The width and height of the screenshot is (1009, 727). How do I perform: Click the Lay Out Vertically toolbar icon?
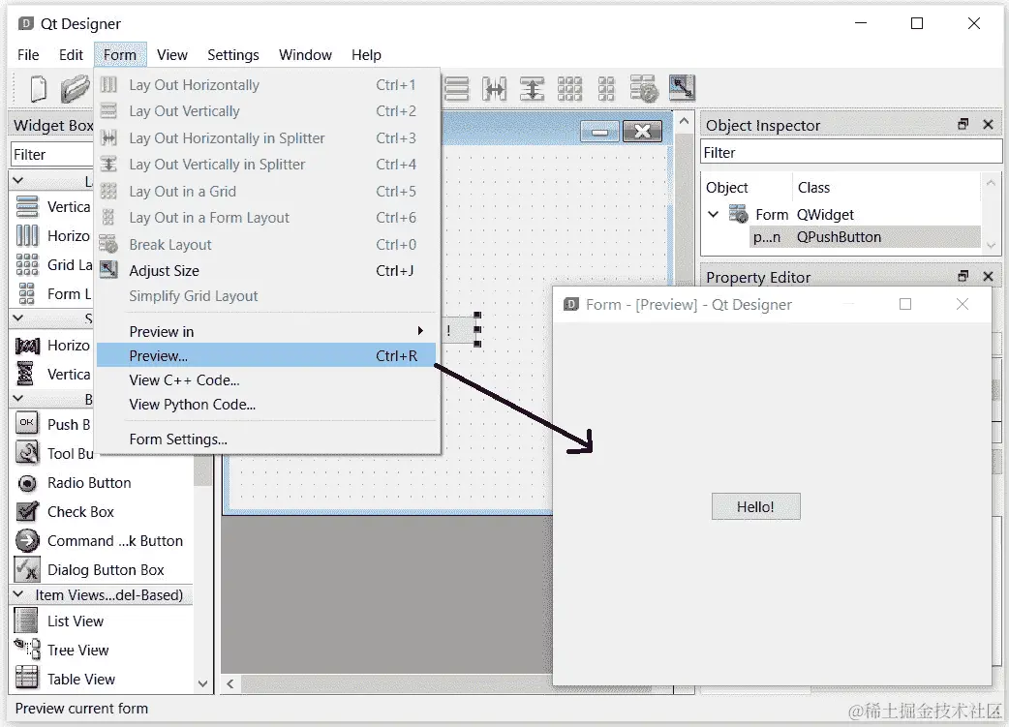(x=456, y=88)
